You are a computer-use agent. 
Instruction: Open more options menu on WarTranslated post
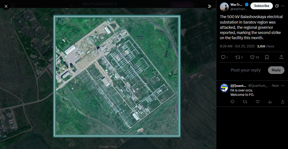(283, 6)
